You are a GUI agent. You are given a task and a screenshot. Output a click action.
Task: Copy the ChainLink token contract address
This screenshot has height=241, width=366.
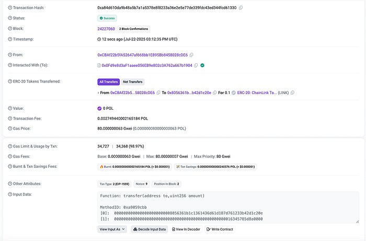[294, 93]
